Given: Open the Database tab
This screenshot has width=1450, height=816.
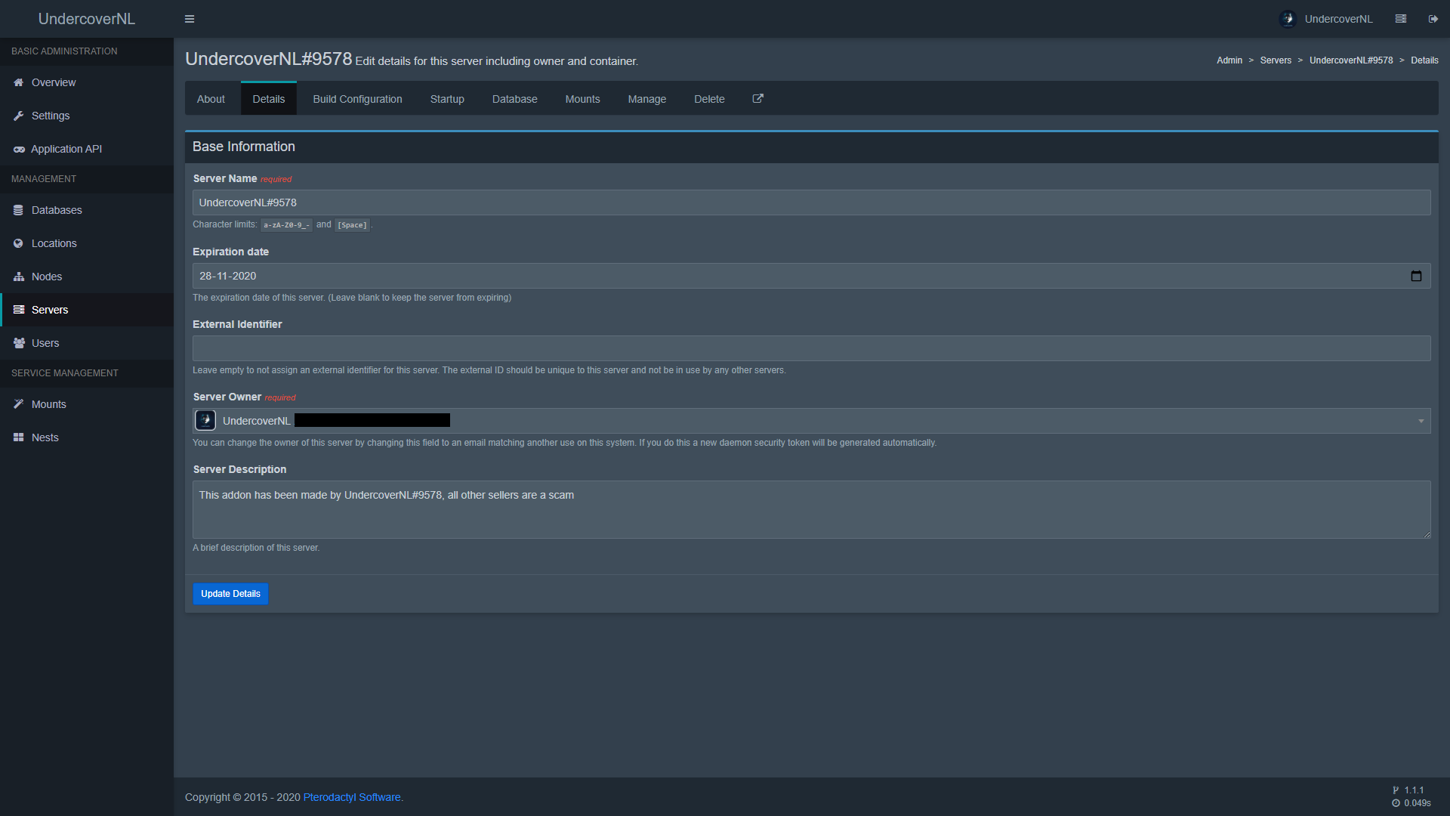Looking at the screenshot, I should pos(514,99).
